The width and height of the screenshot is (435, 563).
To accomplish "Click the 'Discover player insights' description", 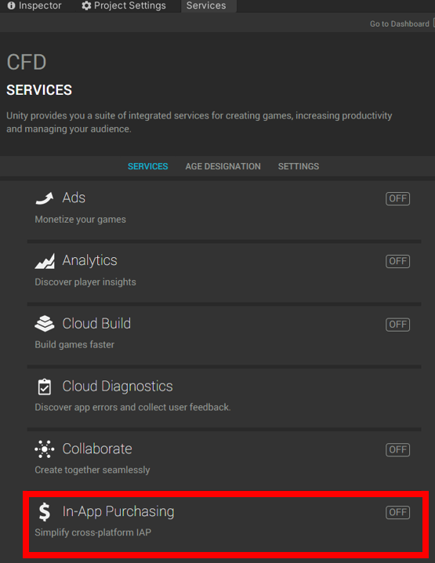I will click(85, 281).
